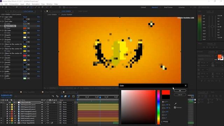224x126 pixels.
Task: Click the timeline playhead indicator
Action: coord(100,97)
